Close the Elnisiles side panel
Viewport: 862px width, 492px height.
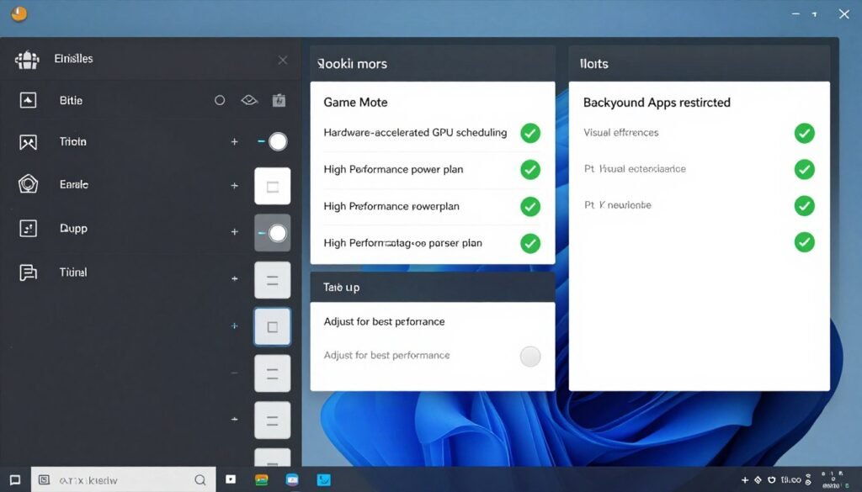tap(283, 60)
